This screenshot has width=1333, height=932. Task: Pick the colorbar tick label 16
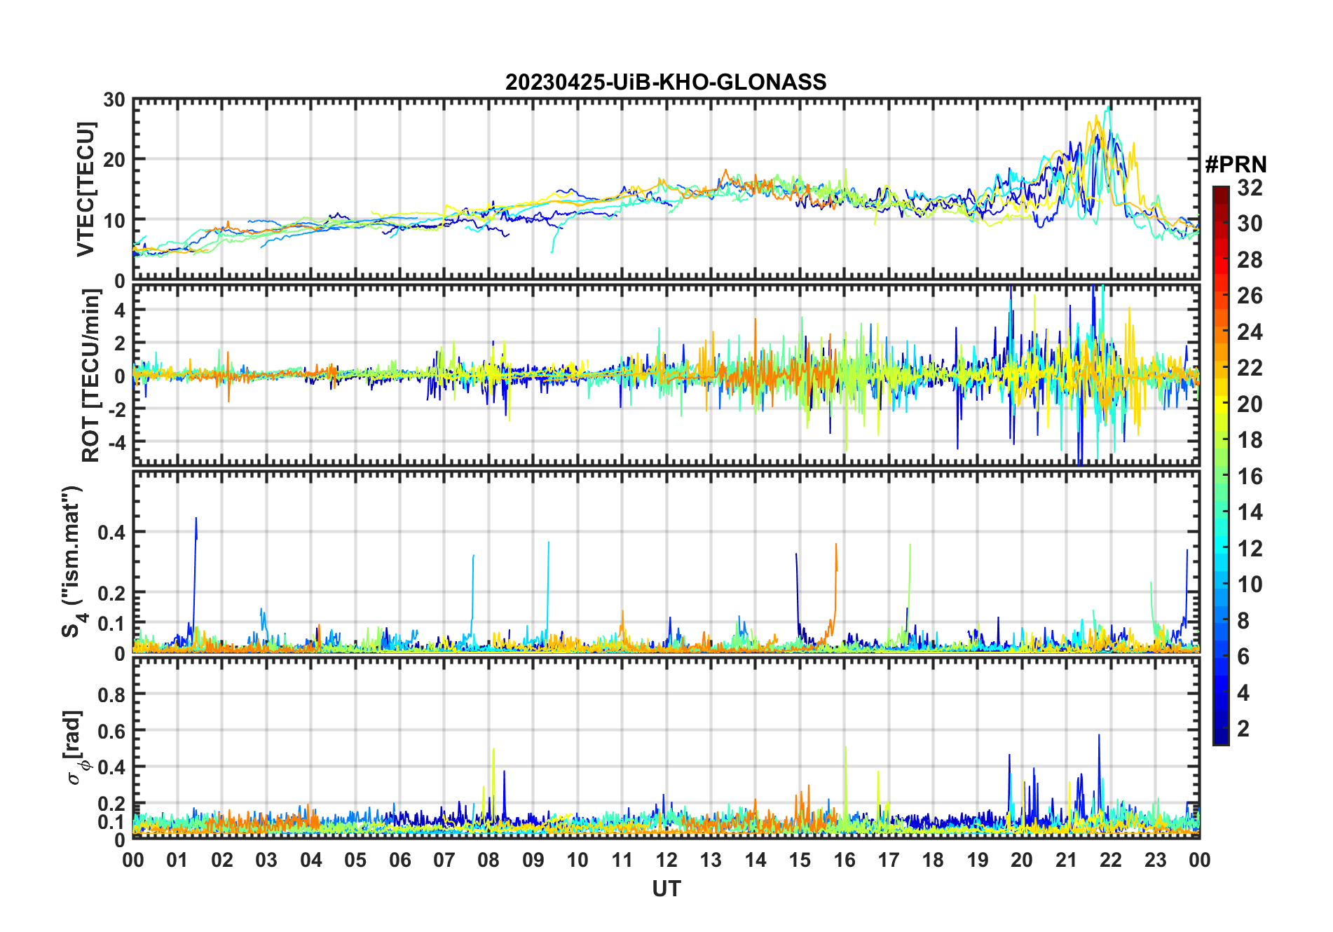click(x=1250, y=477)
